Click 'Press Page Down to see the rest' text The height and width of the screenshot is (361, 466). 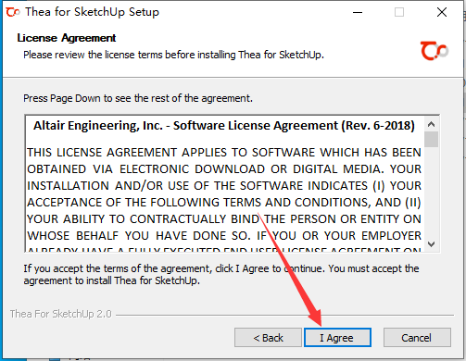click(138, 98)
